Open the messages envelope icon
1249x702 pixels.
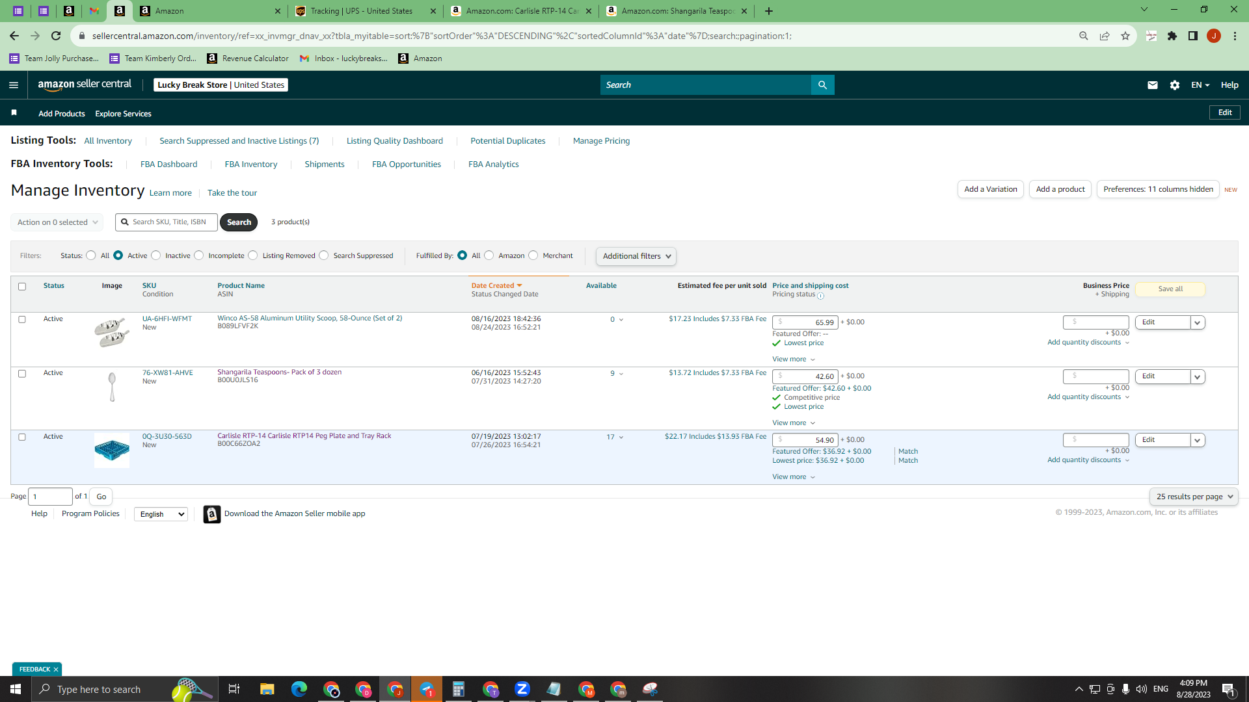coord(1153,85)
